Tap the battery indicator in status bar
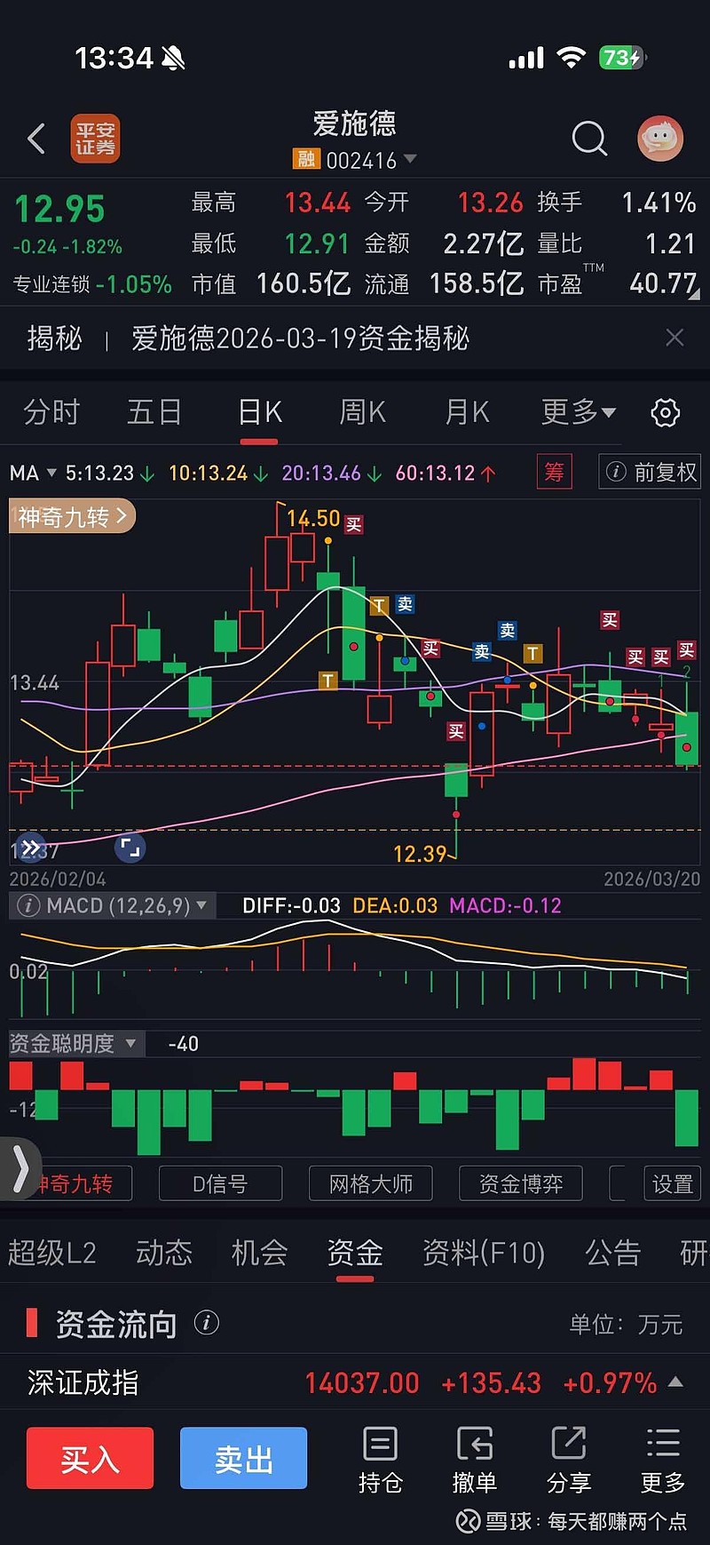 click(623, 59)
